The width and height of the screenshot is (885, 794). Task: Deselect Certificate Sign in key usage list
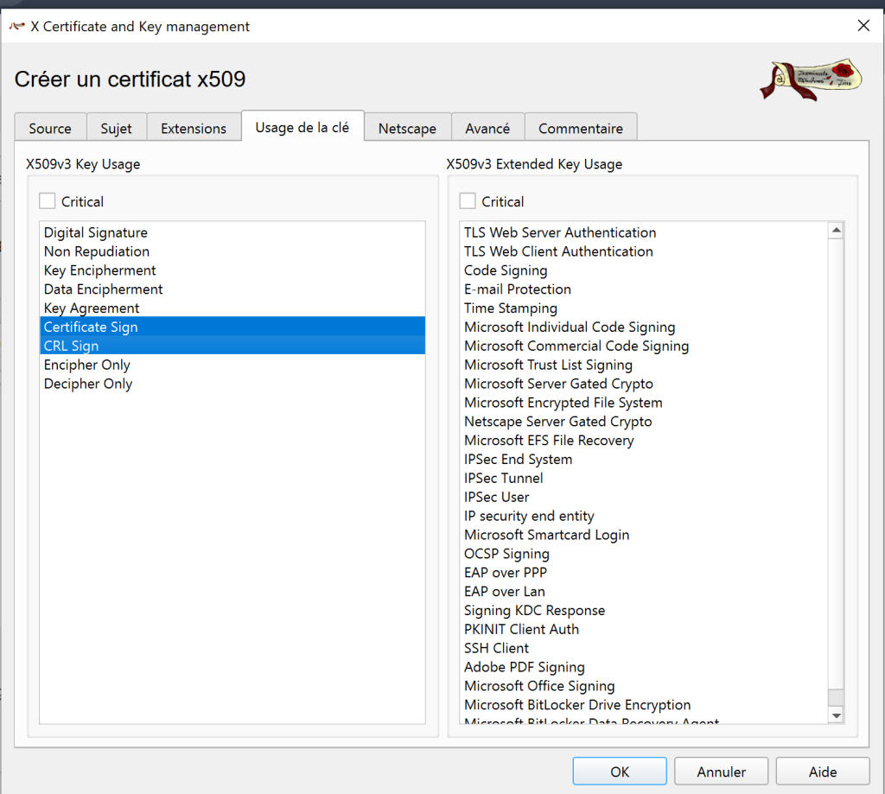coord(91,327)
